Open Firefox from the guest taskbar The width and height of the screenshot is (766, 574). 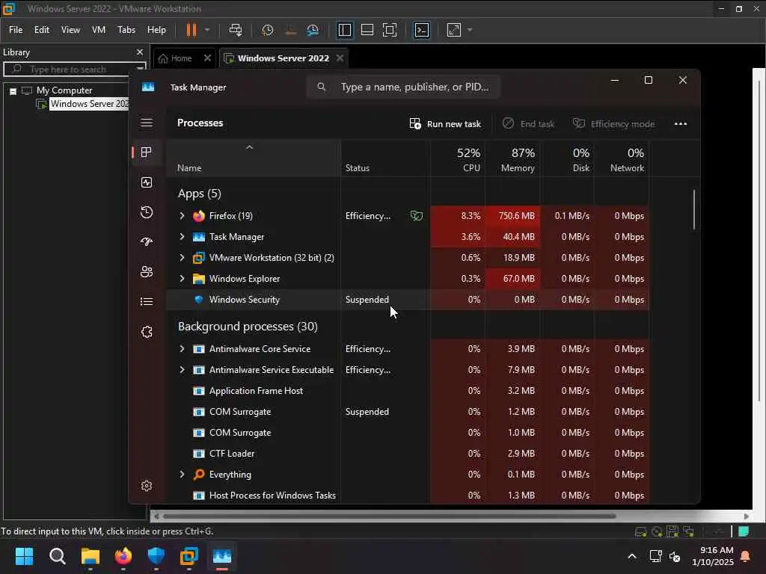[x=123, y=556]
